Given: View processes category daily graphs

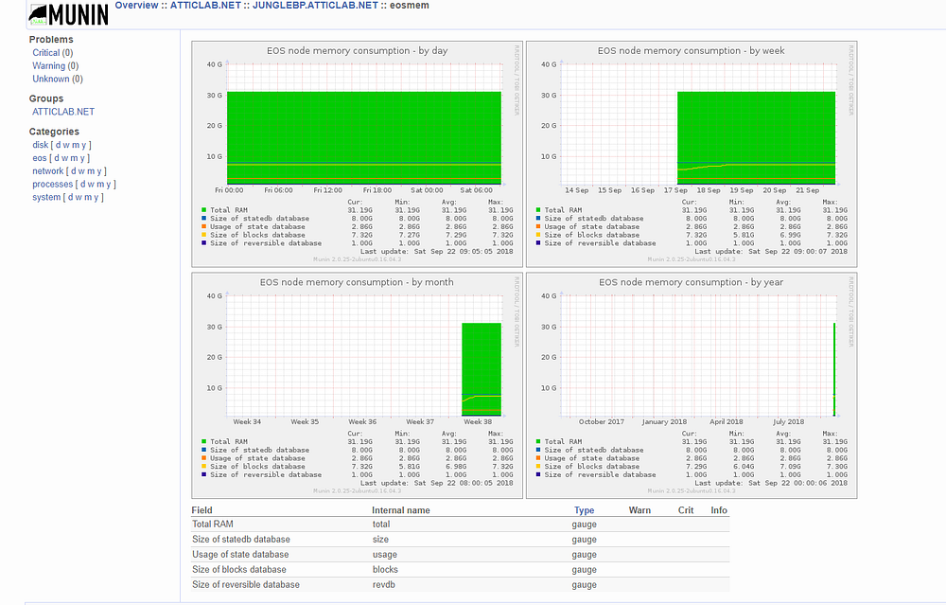Looking at the screenshot, I should [82, 185].
